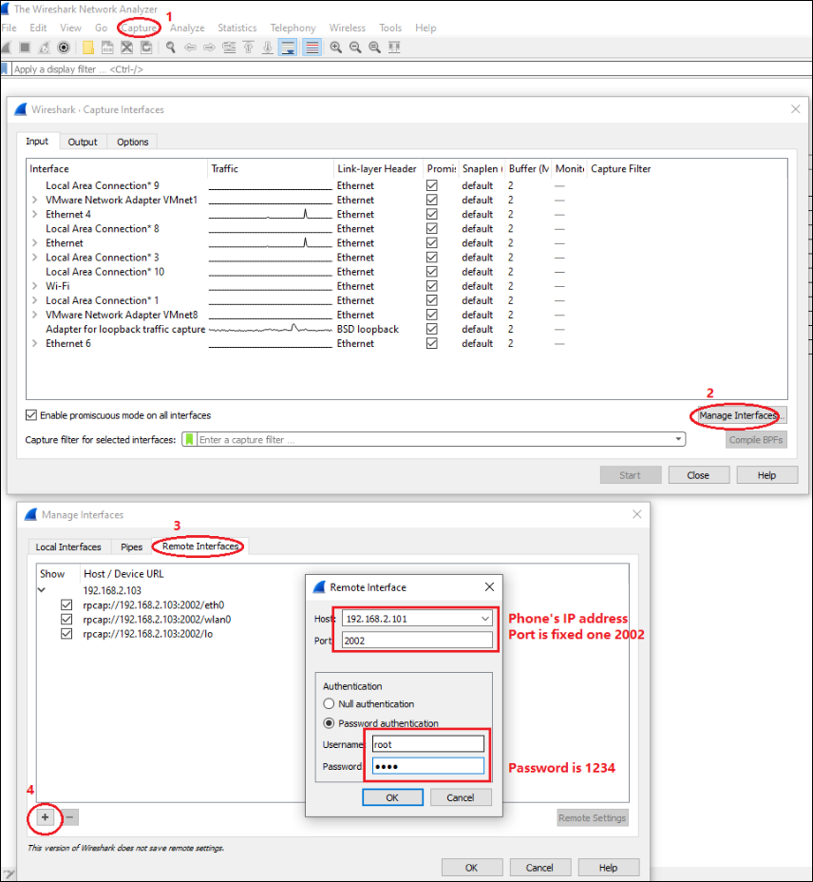Image resolution: width=813 pixels, height=882 pixels.
Task: Open a capture file via the folder icon
Action: point(88,48)
